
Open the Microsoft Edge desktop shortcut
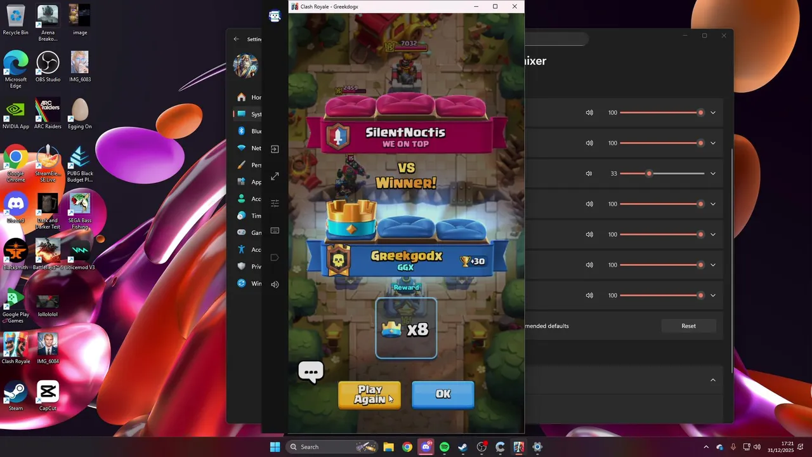pyautogui.click(x=15, y=69)
